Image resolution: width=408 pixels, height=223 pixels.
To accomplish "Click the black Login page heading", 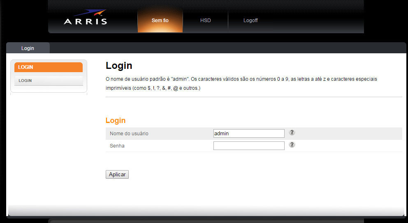I will pyautogui.click(x=119, y=66).
